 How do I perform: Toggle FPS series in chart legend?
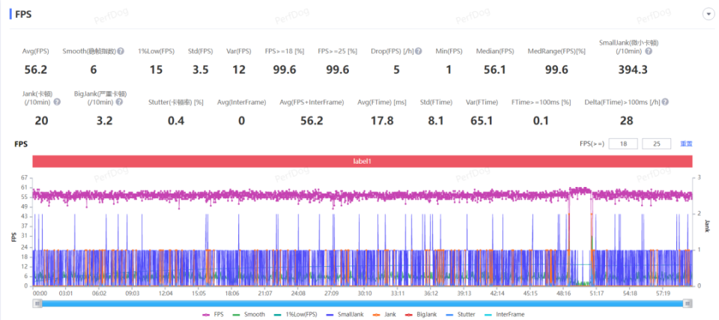(x=213, y=315)
